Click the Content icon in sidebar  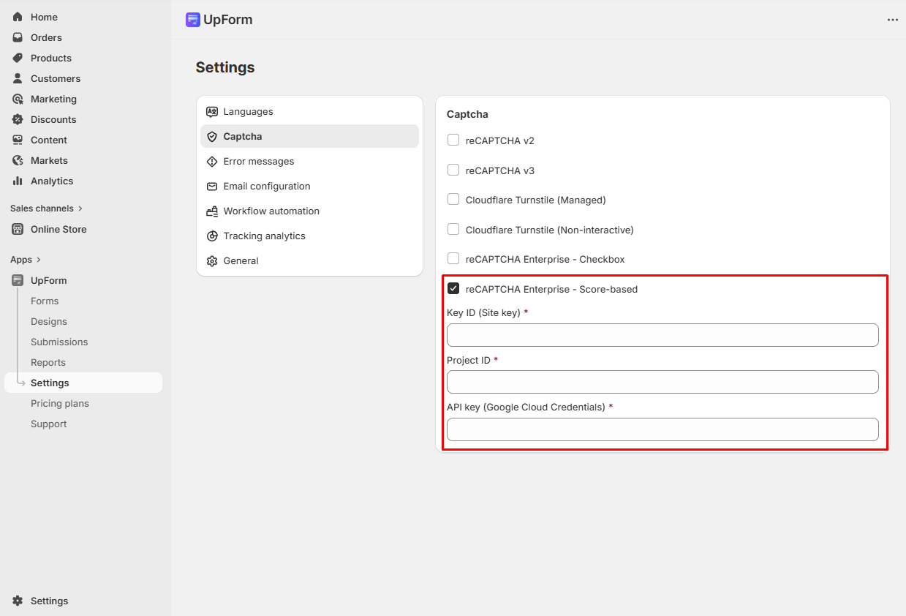tap(18, 140)
